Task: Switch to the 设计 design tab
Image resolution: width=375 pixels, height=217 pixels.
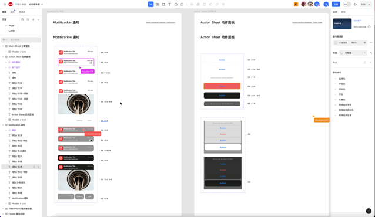Action: [335, 12]
